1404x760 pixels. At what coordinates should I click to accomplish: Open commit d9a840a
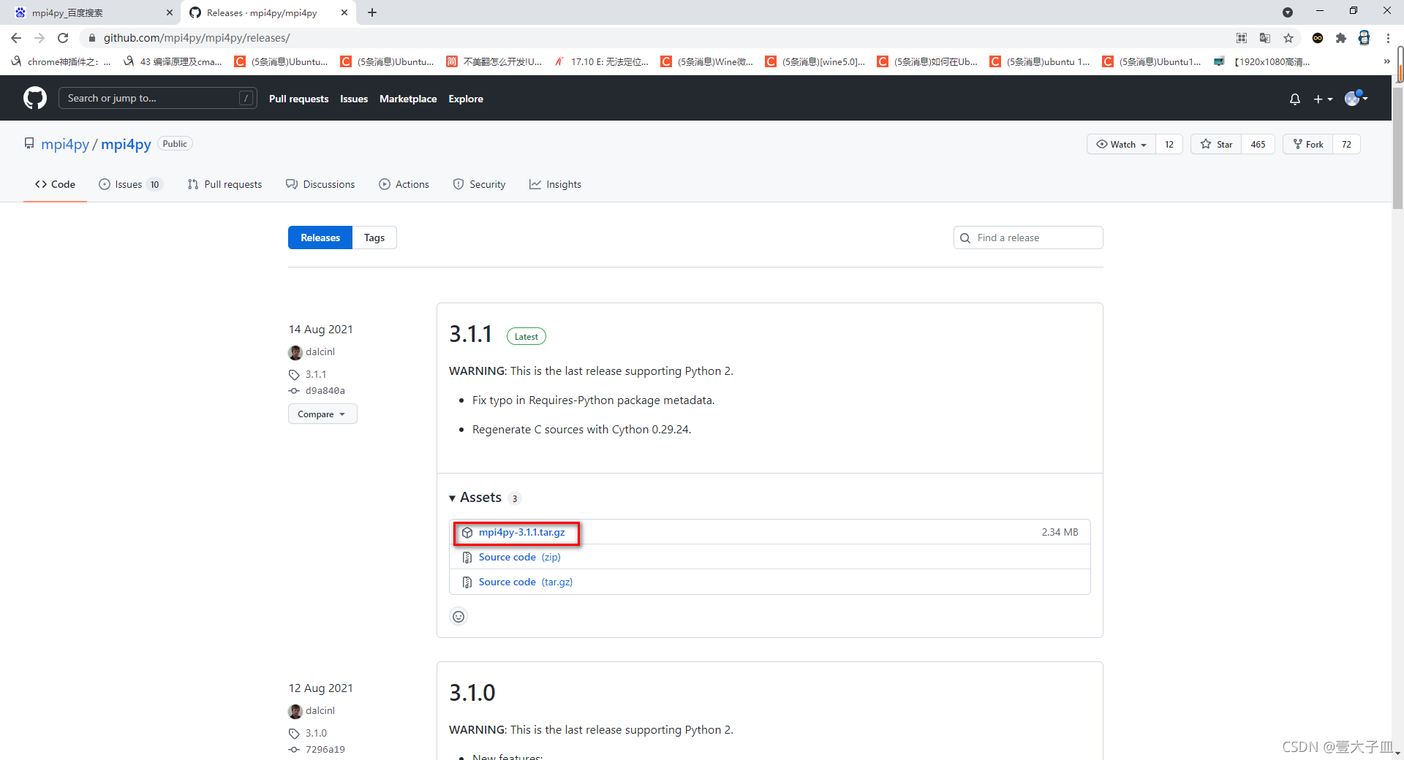[x=325, y=391]
